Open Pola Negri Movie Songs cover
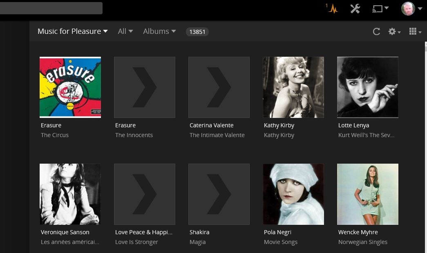The height and width of the screenshot is (253, 427). click(293, 194)
